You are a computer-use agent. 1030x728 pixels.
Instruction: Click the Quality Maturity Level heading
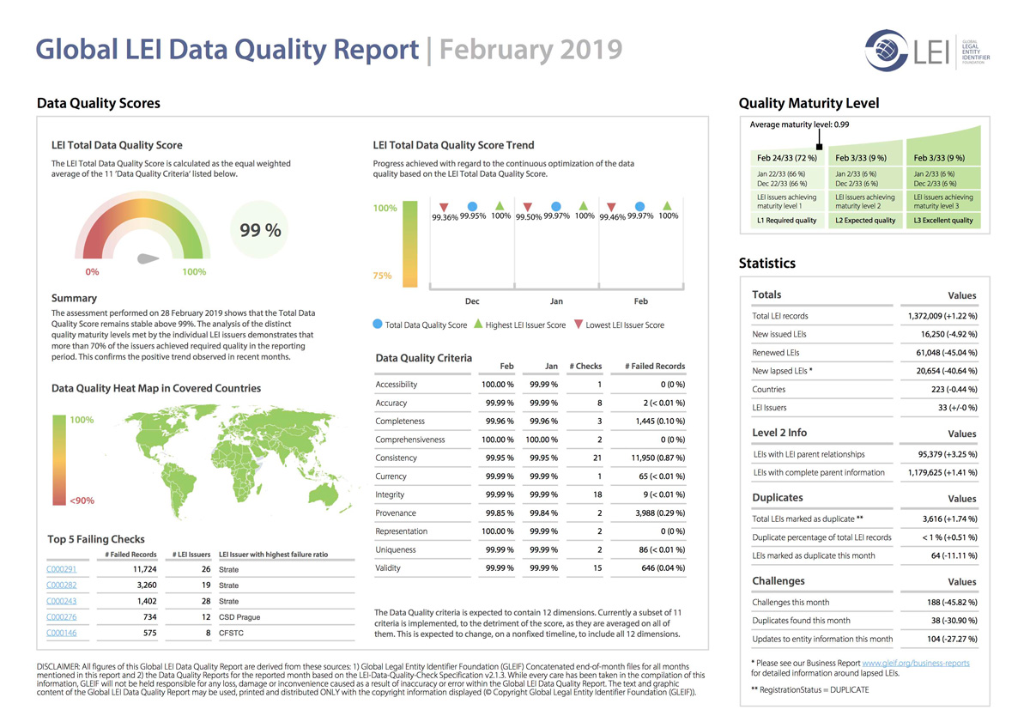tap(809, 103)
